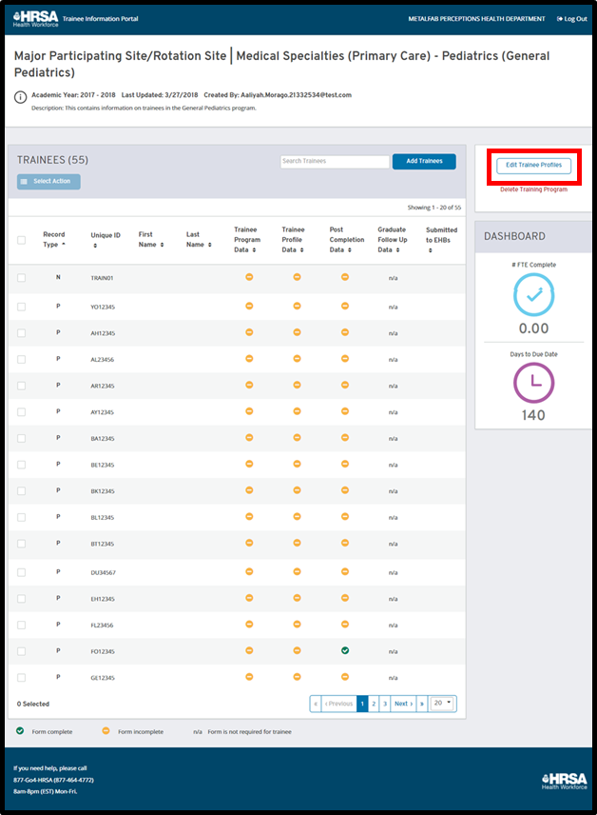Tick the checkbox for BA12345

(x=21, y=439)
